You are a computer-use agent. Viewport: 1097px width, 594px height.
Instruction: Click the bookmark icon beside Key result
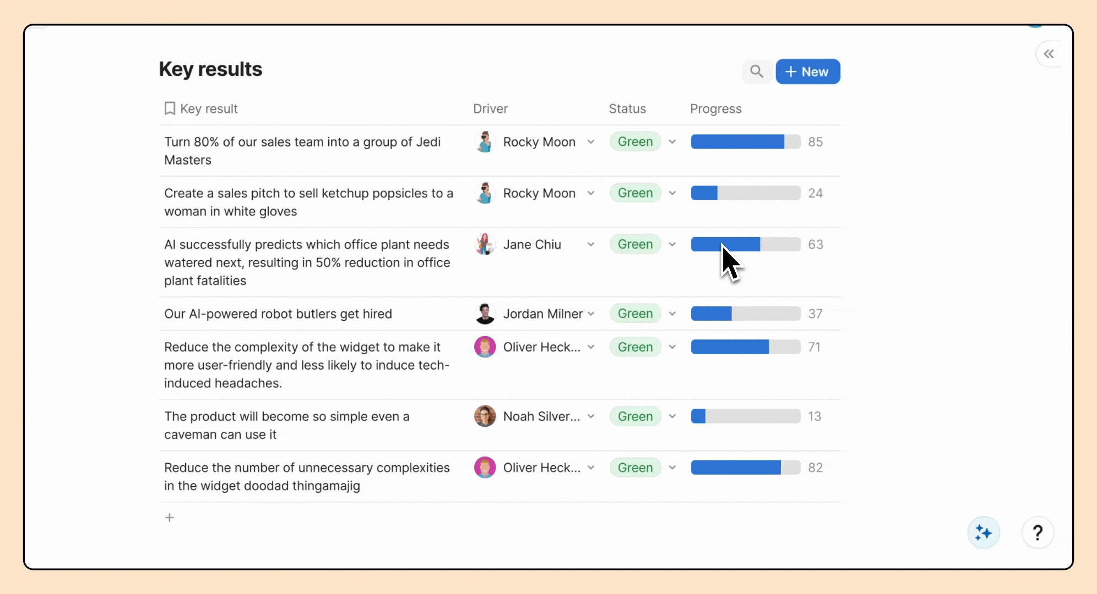tap(170, 108)
